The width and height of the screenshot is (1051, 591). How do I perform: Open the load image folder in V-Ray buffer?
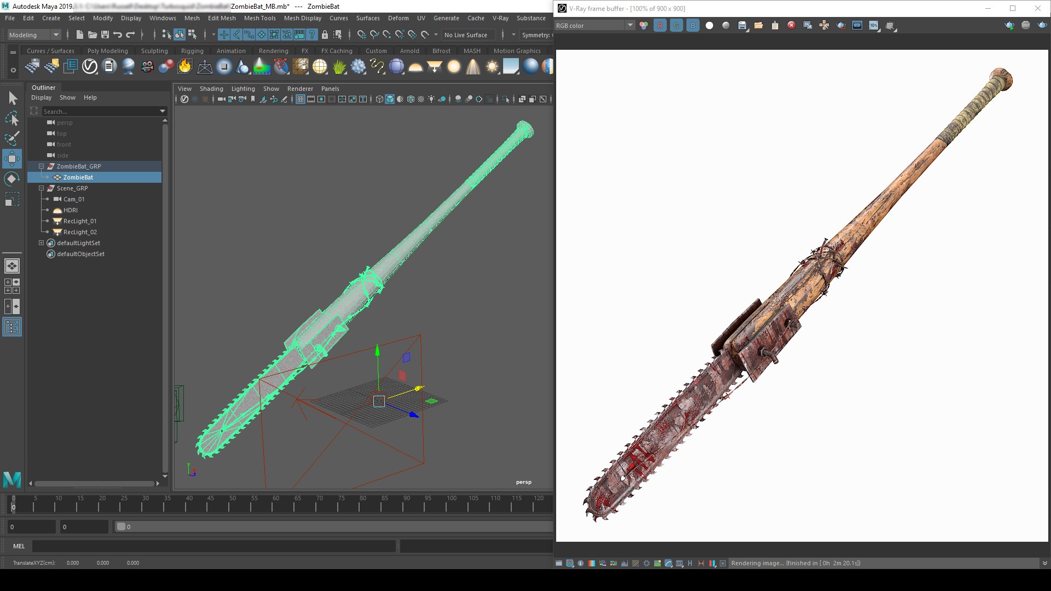[759, 26]
